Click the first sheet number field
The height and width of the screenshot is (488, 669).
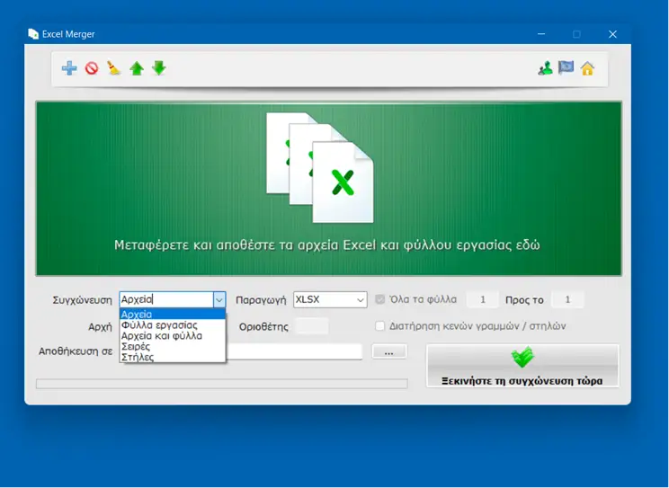coord(483,300)
